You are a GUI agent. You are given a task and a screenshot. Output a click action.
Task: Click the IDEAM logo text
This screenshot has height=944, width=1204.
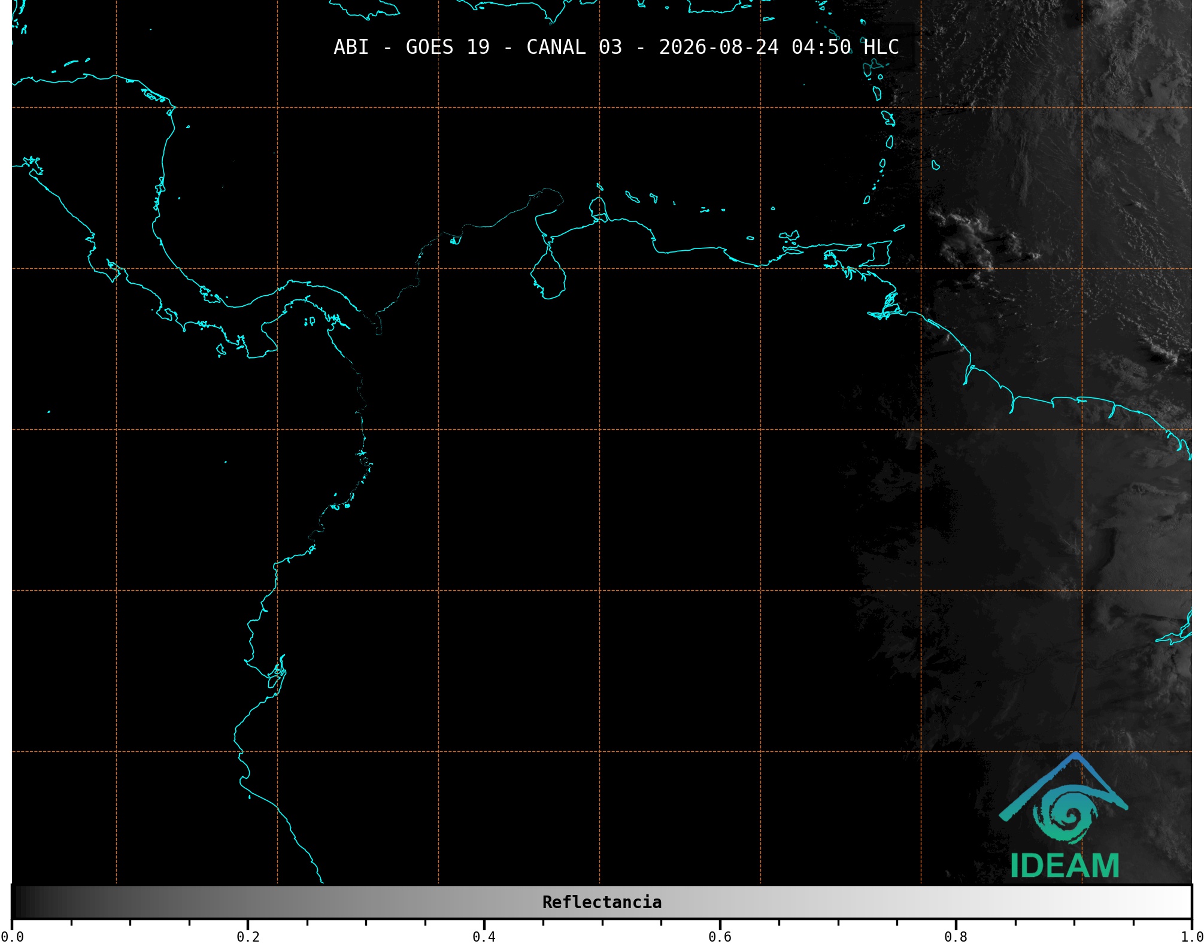pyautogui.click(x=1065, y=866)
